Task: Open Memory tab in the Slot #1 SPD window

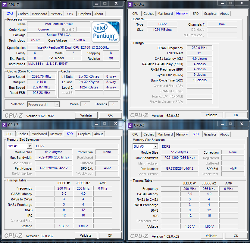Action: click(x=56, y=134)
